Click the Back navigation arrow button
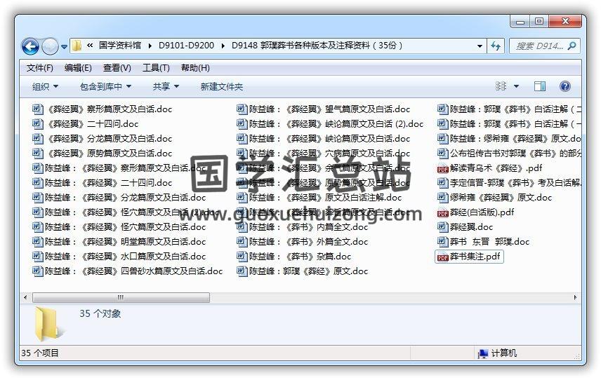This screenshot has width=601, height=380. pyautogui.click(x=30, y=47)
